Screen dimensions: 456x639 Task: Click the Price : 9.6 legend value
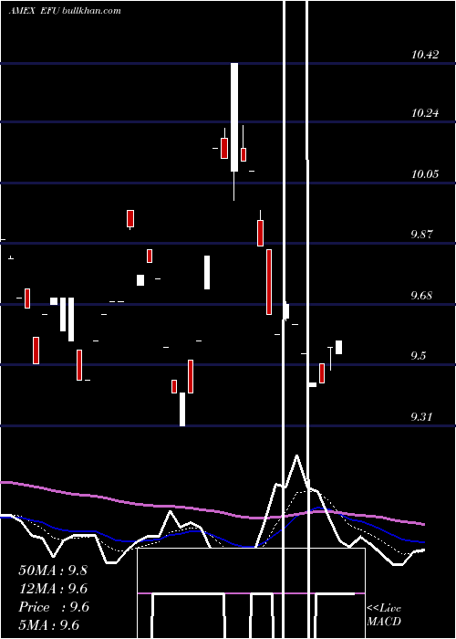pyautogui.click(x=54, y=607)
